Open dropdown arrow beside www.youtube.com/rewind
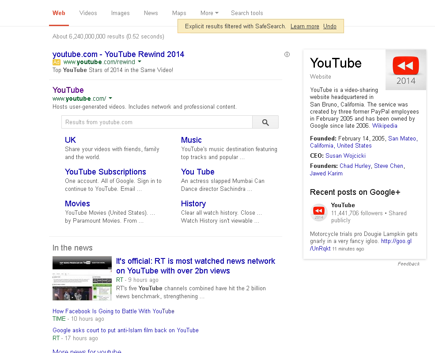 pos(140,61)
